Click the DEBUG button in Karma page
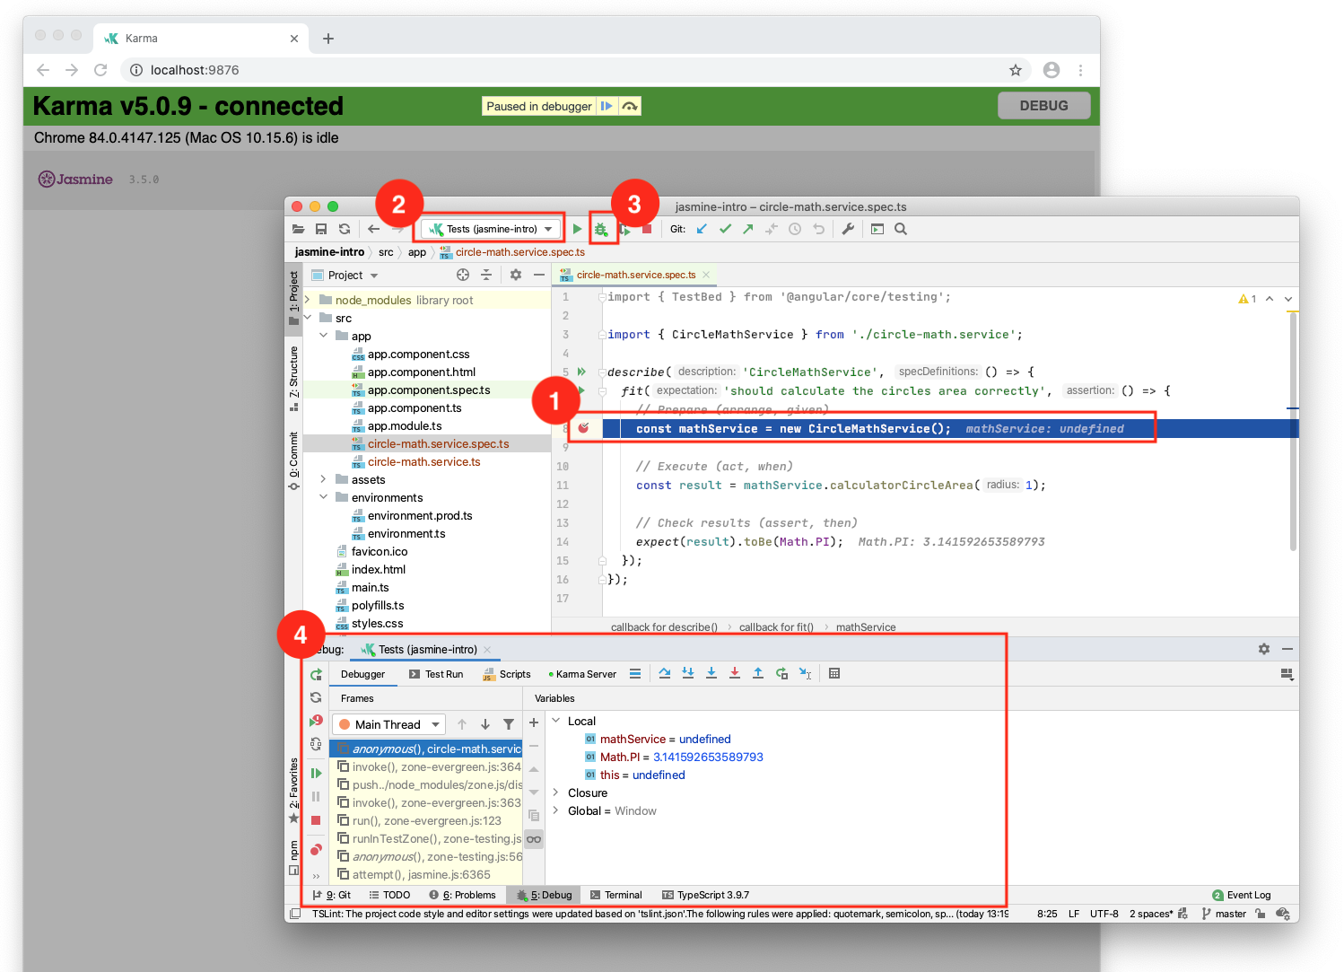1344x972 pixels. (1044, 106)
